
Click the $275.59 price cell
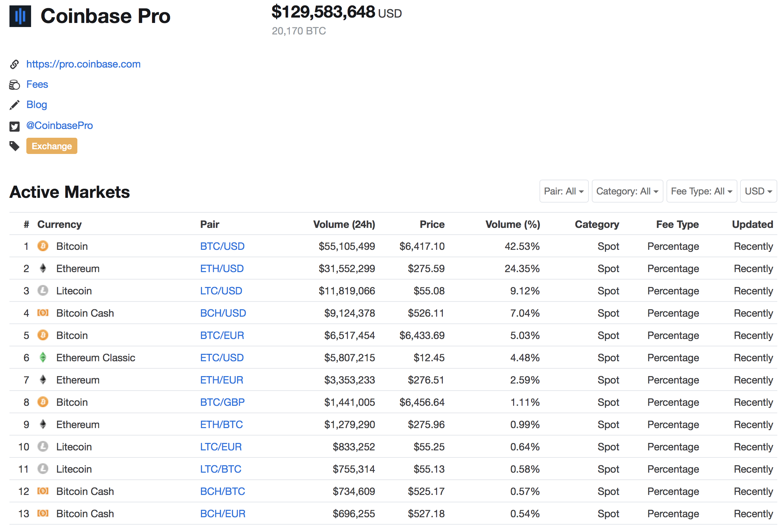point(426,268)
